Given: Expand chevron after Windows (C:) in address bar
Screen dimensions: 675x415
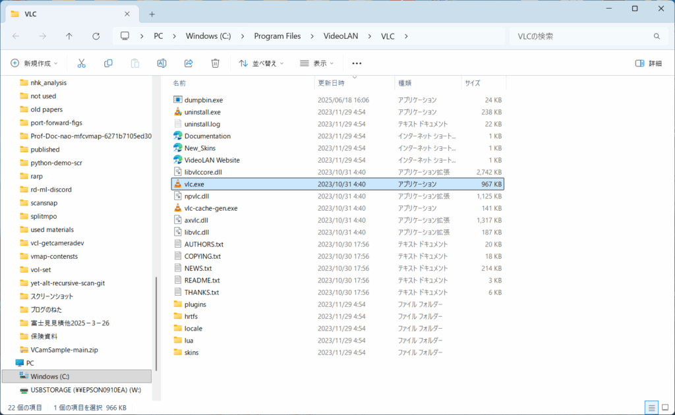Looking at the screenshot, I should pos(243,36).
